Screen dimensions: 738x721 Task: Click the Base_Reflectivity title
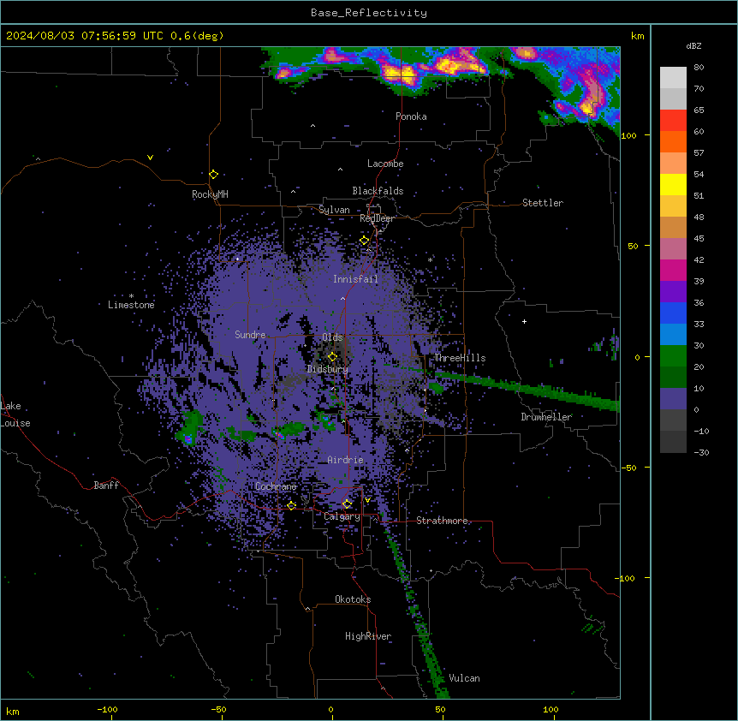pos(369,13)
